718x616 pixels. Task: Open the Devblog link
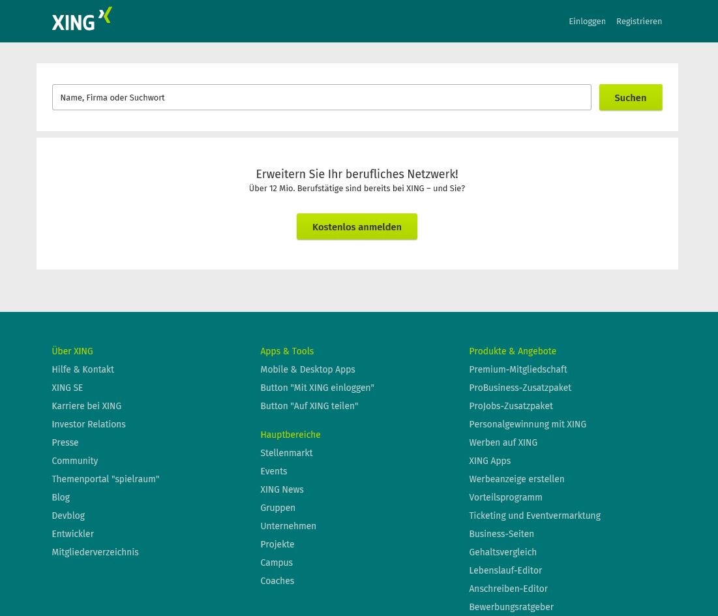point(68,516)
